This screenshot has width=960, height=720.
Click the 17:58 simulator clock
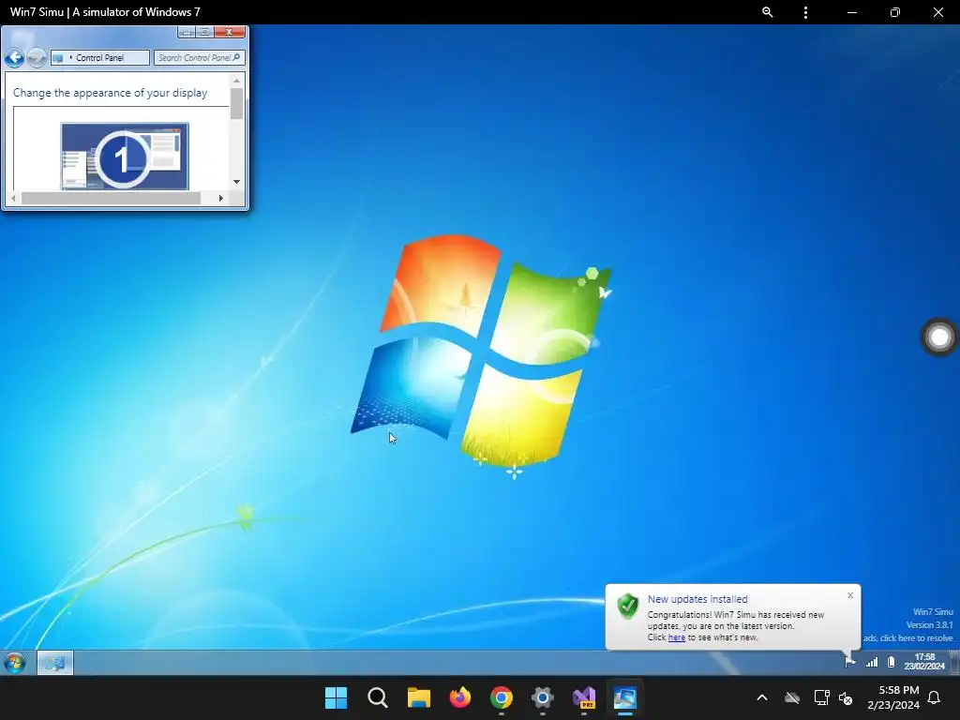point(924,662)
